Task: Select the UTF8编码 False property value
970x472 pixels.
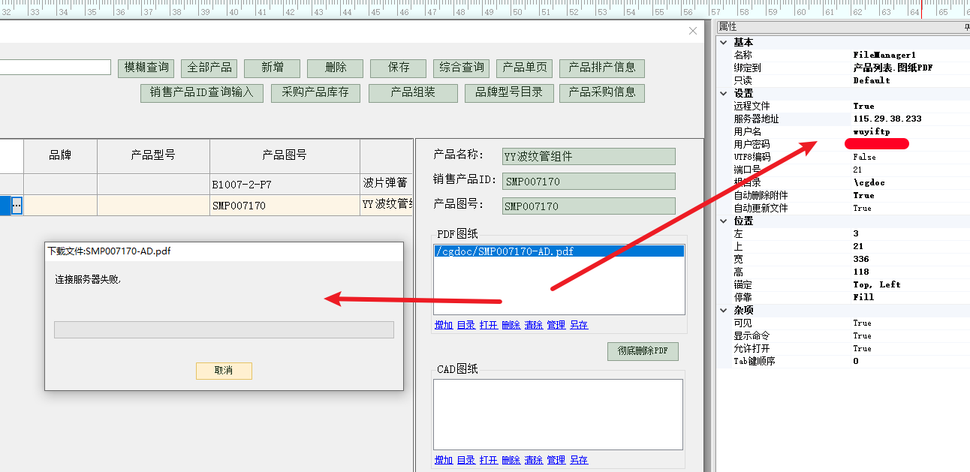Action: 864,158
